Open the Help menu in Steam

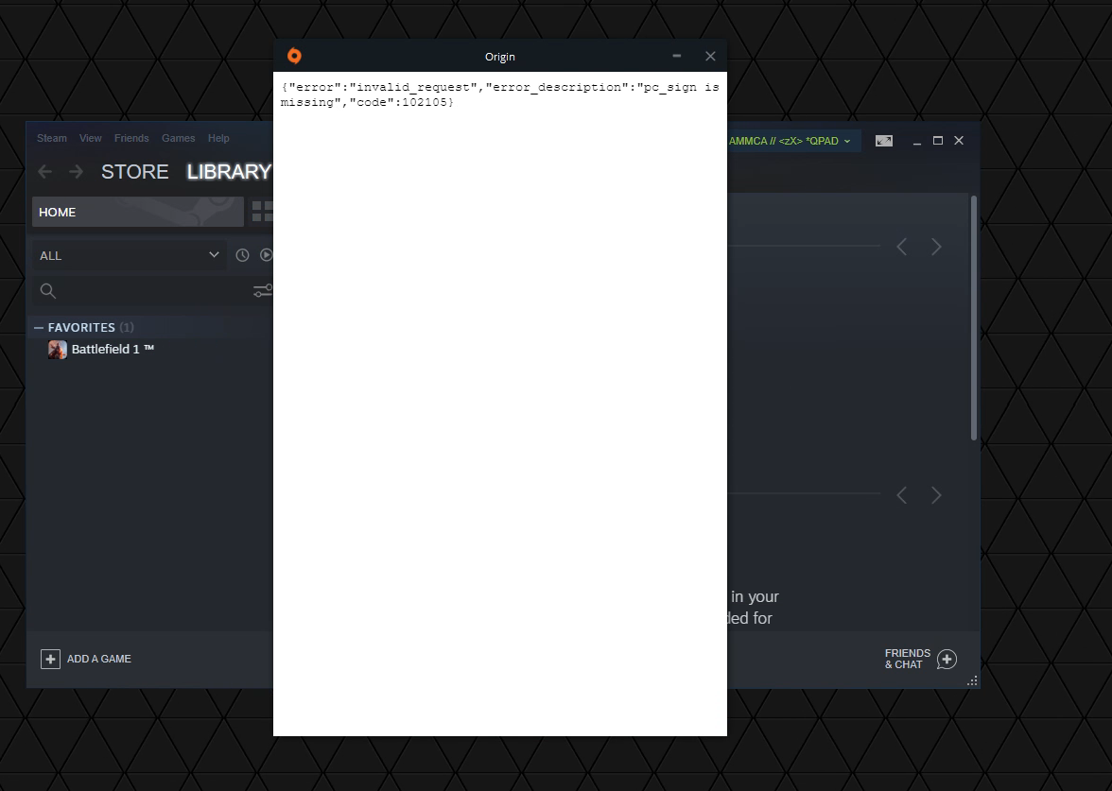tap(218, 138)
